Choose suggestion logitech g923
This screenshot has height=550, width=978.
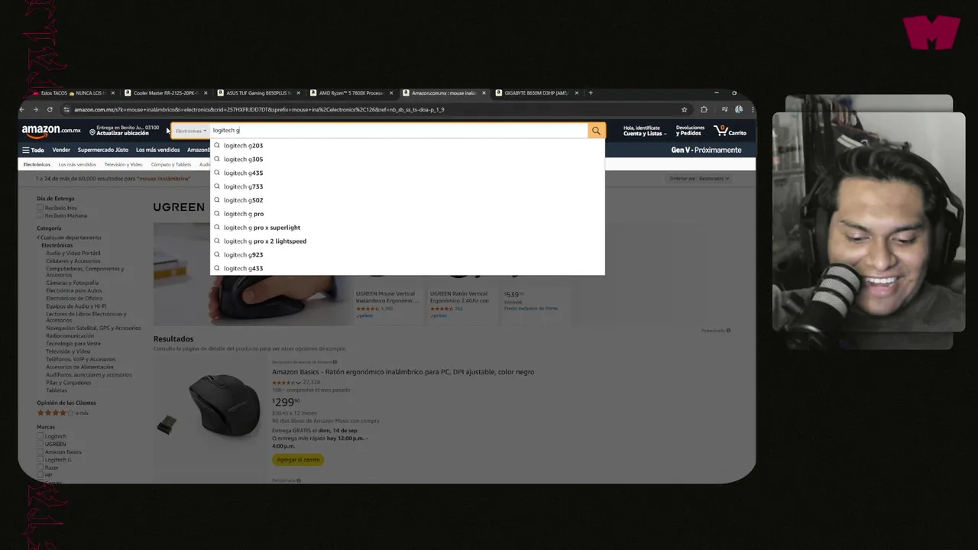click(407, 254)
